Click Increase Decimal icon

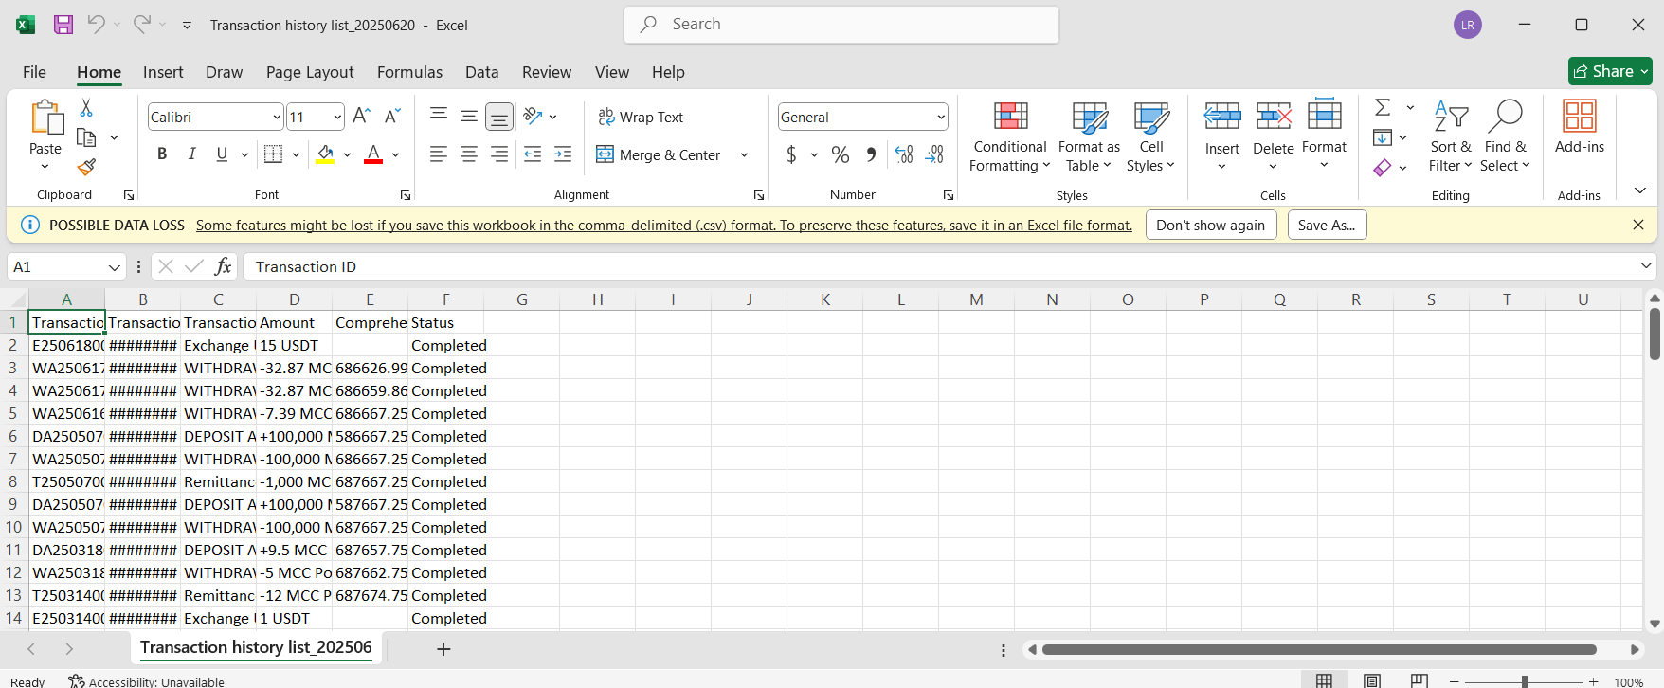(904, 154)
